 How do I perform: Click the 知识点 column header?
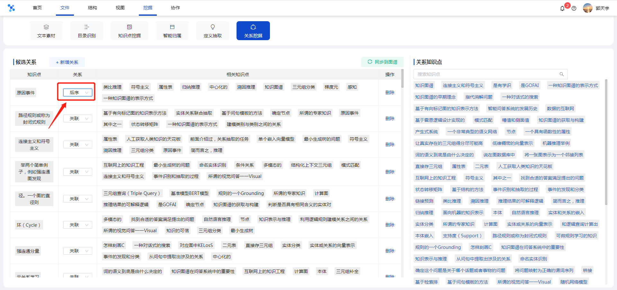tap(34, 75)
